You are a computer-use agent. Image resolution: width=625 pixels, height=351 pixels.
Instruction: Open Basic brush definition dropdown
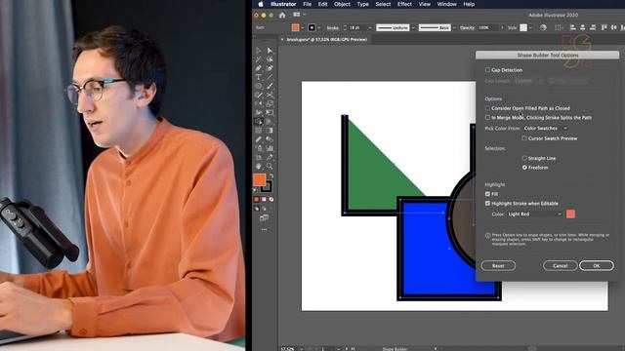click(454, 27)
